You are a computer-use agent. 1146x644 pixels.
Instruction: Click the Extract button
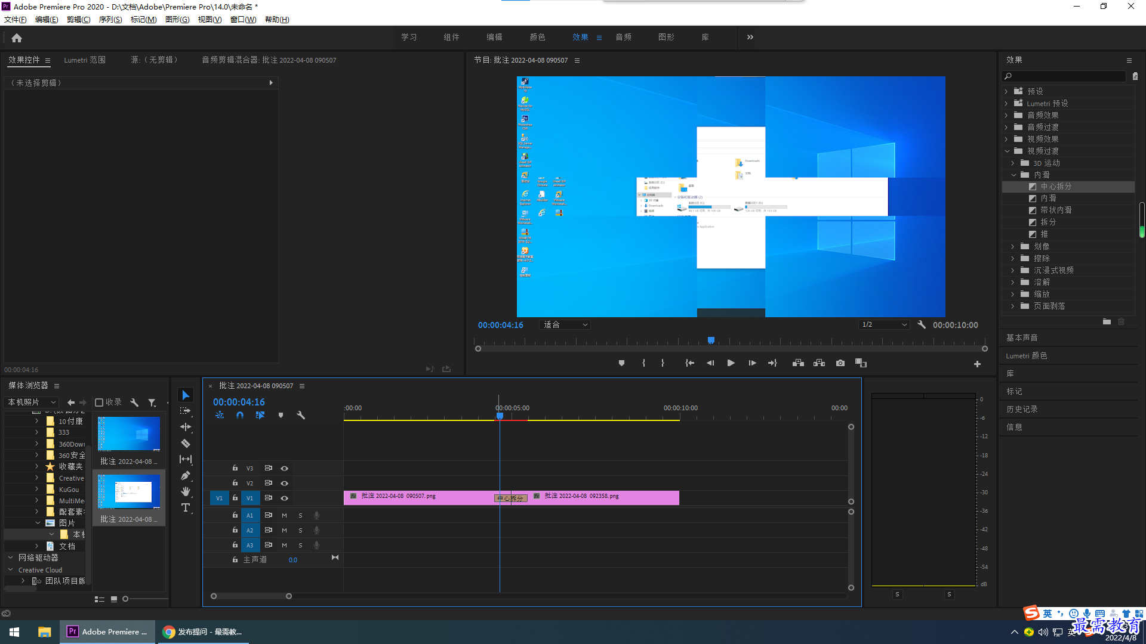819,363
